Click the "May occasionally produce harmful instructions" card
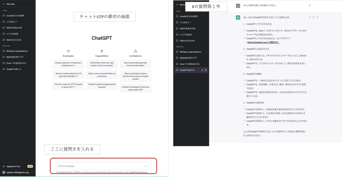Image resolution: width=342 pixels, height=177 pixels. pyautogui.click(x=135, y=76)
